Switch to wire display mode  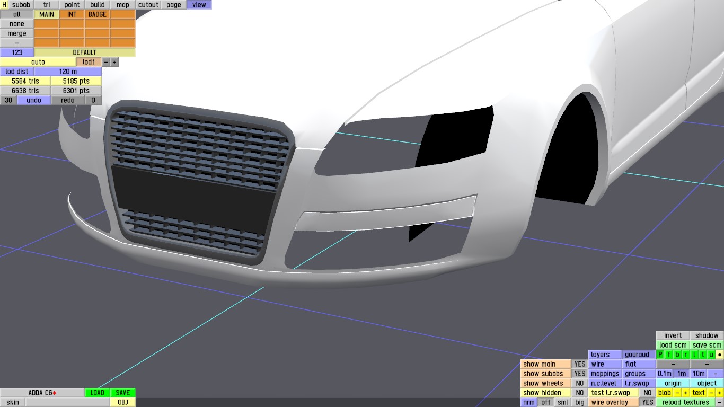(x=605, y=364)
